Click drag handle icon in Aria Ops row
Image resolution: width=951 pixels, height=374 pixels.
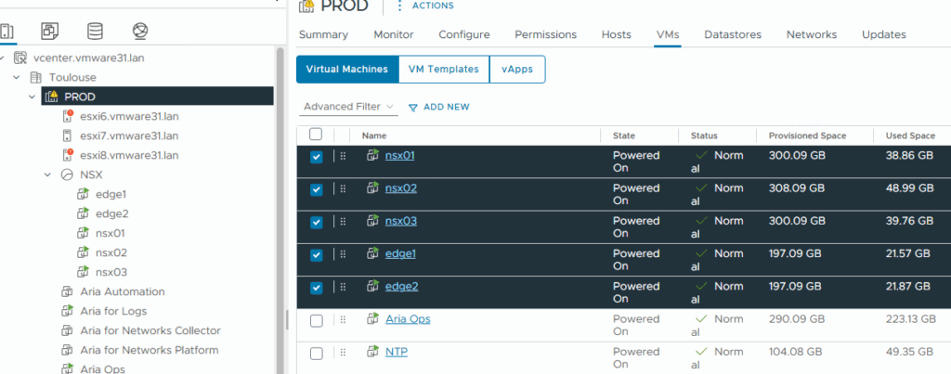coord(343,319)
